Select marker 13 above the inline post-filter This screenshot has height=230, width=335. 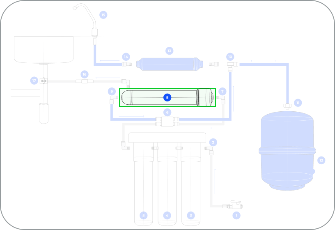pos(169,51)
